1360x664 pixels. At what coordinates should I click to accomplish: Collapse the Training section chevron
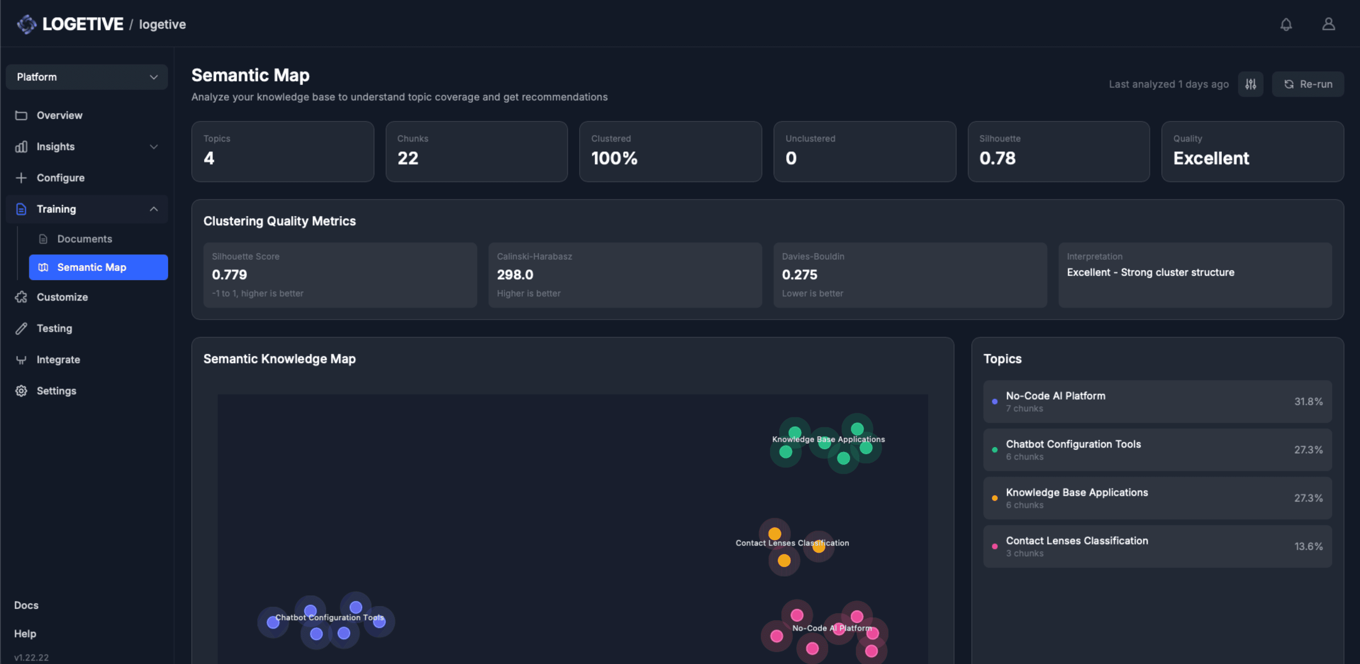[x=154, y=209]
